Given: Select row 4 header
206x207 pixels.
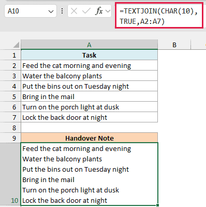Looking at the screenshot, I should tap(10, 86).
